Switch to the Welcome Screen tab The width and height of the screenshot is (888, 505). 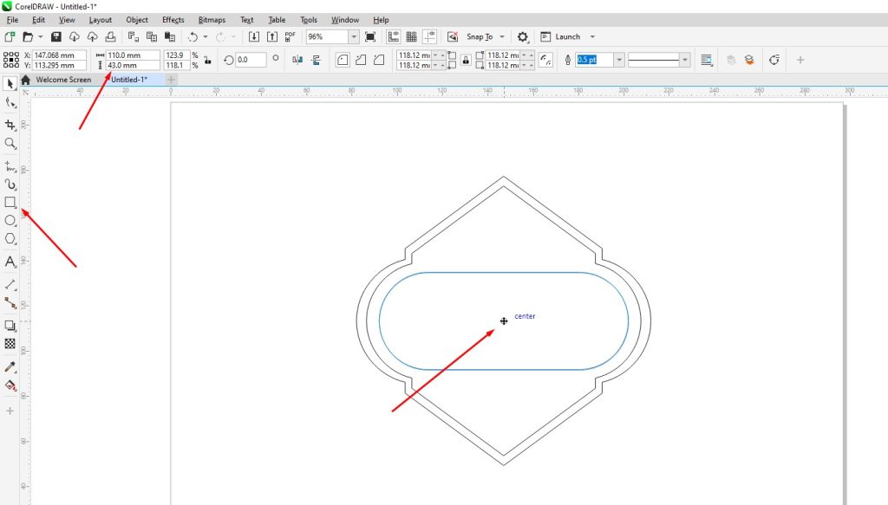[62, 80]
